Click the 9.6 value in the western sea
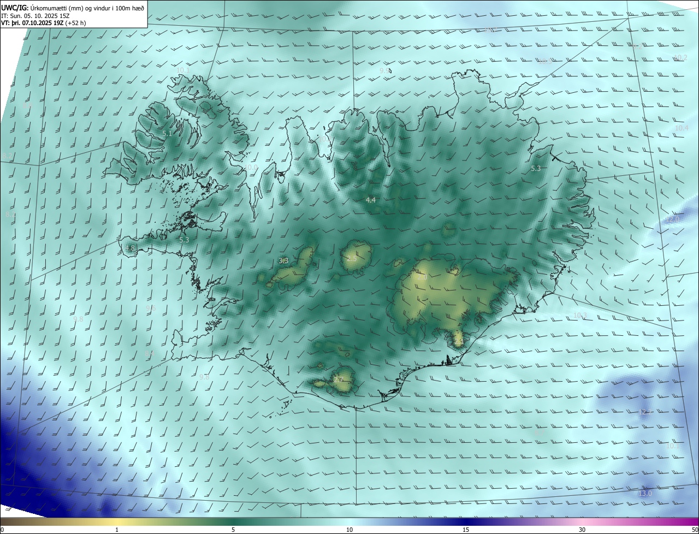699x534 pixels. [151, 308]
